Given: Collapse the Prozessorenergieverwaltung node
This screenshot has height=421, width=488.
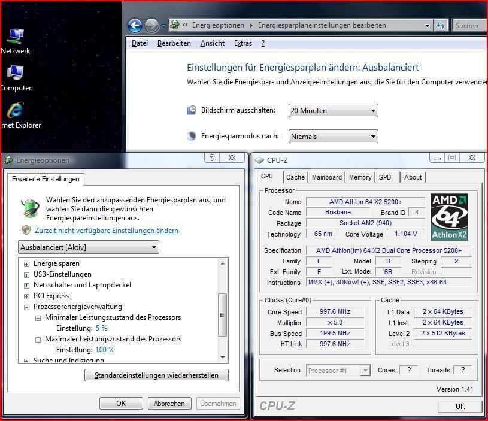Looking at the screenshot, I should click(27, 307).
